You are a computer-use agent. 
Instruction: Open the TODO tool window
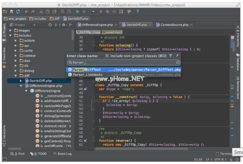(x=40, y=154)
